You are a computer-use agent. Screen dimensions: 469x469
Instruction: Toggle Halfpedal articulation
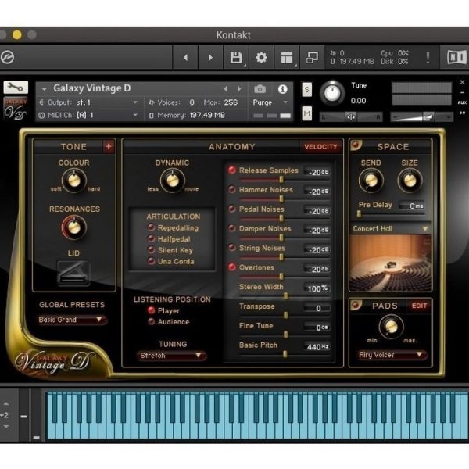pyautogui.click(x=152, y=238)
